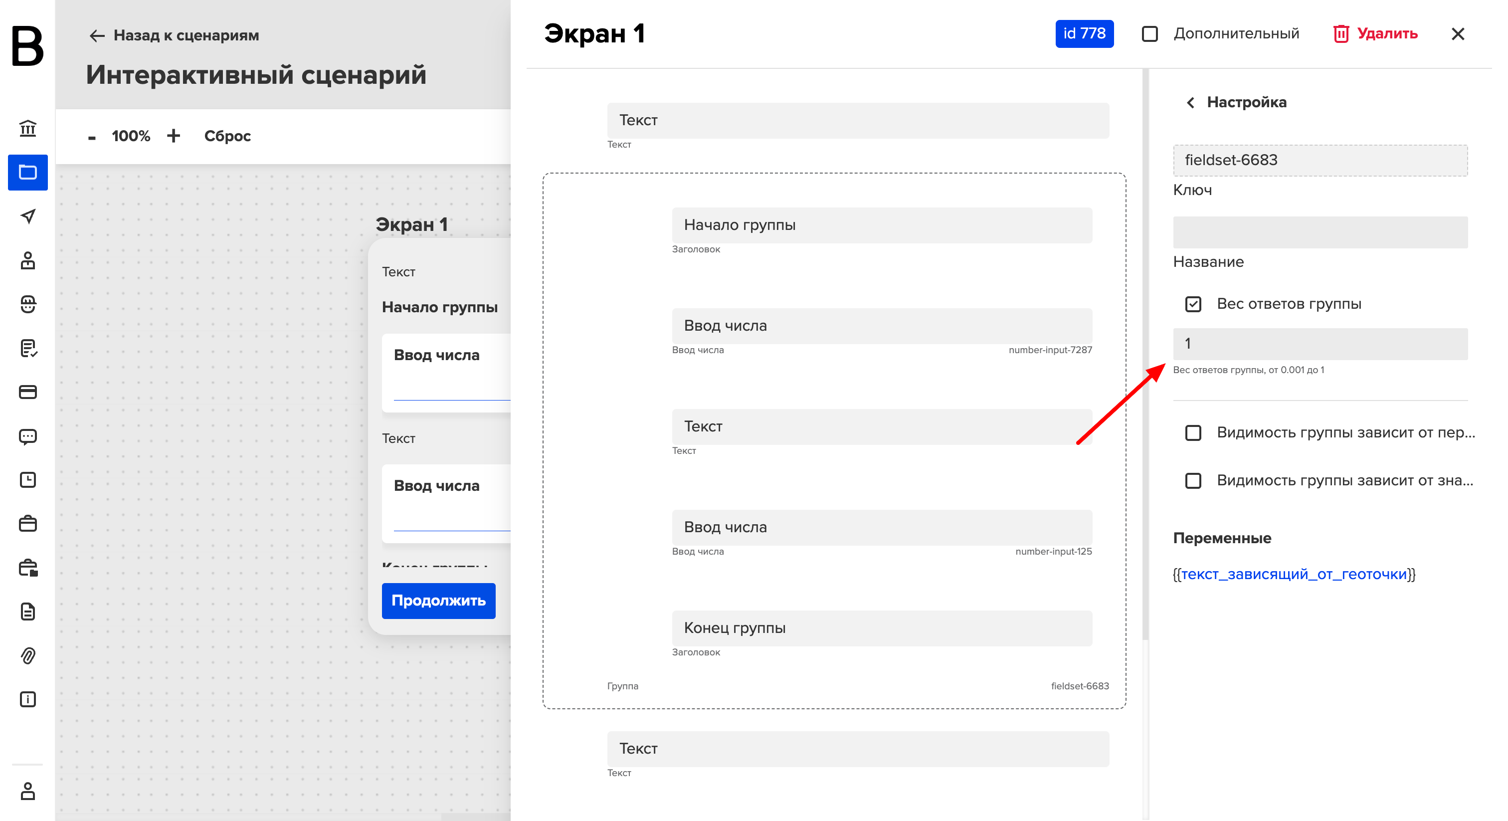The width and height of the screenshot is (1508, 821).
Task: Open the credit card sidebar icon
Action: [x=27, y=392]
